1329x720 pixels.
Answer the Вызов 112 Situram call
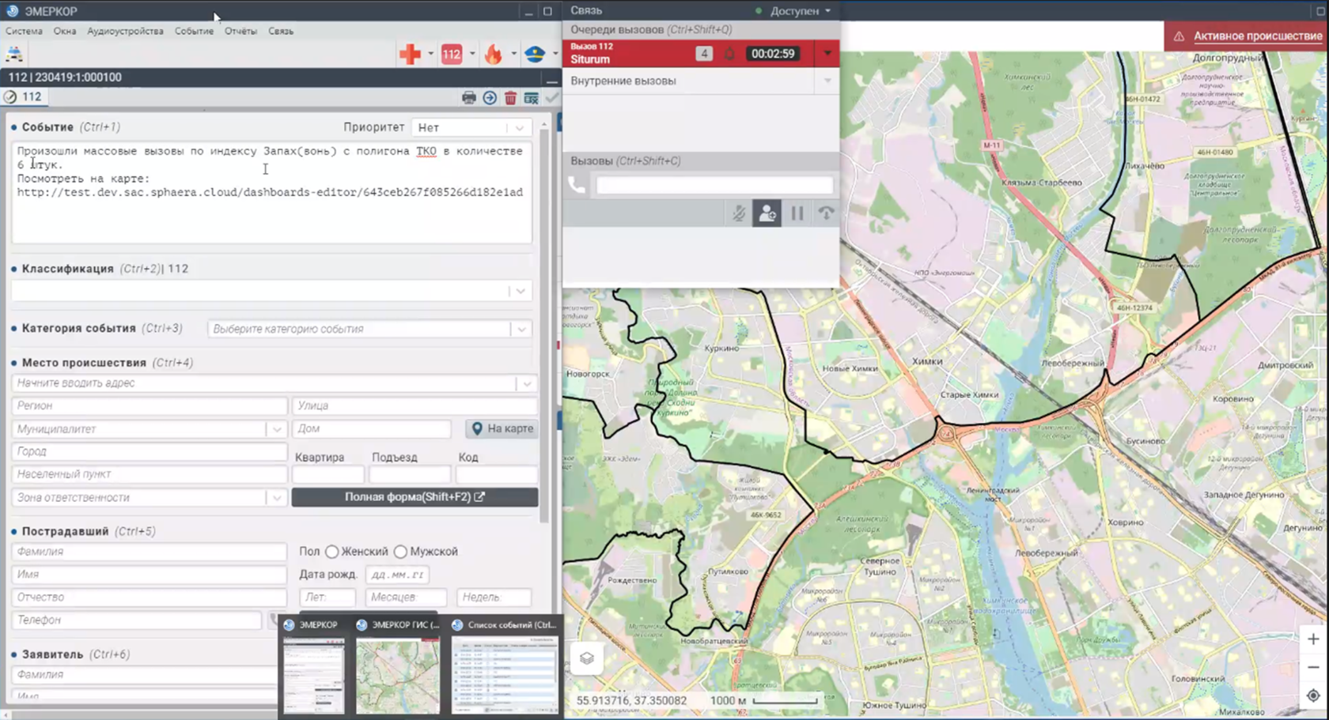[x=629, y=54]
